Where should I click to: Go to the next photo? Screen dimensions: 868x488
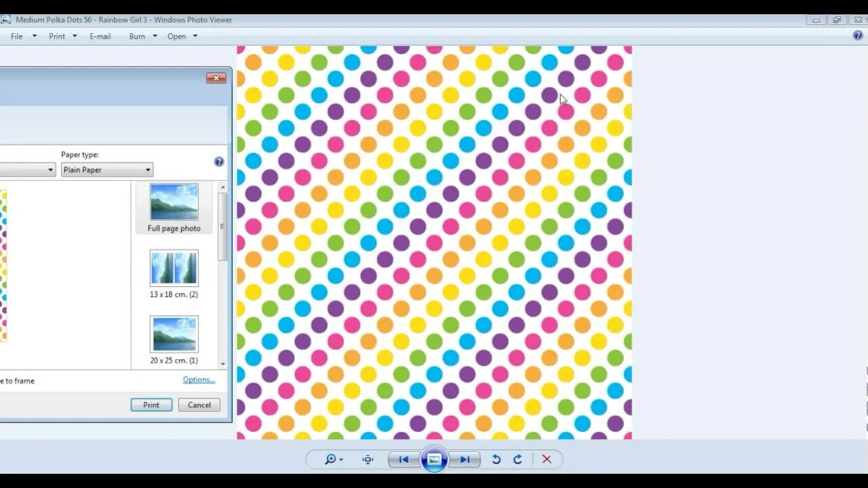coord(465,460)
